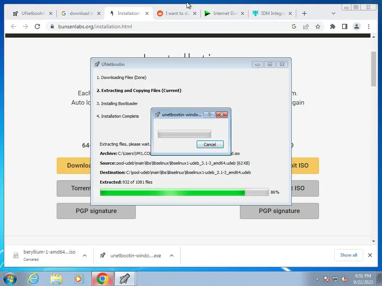Close the Reddit 'I want to du' tab
Screen dimensions: 382x286
point(195,13)
